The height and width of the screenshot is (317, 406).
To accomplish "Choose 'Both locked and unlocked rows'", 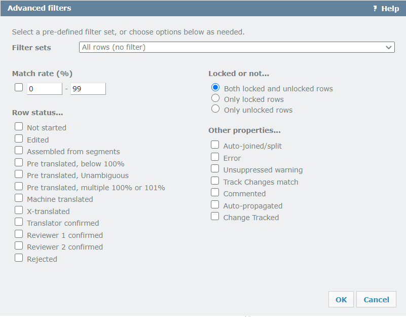I will tap(215, 87).
